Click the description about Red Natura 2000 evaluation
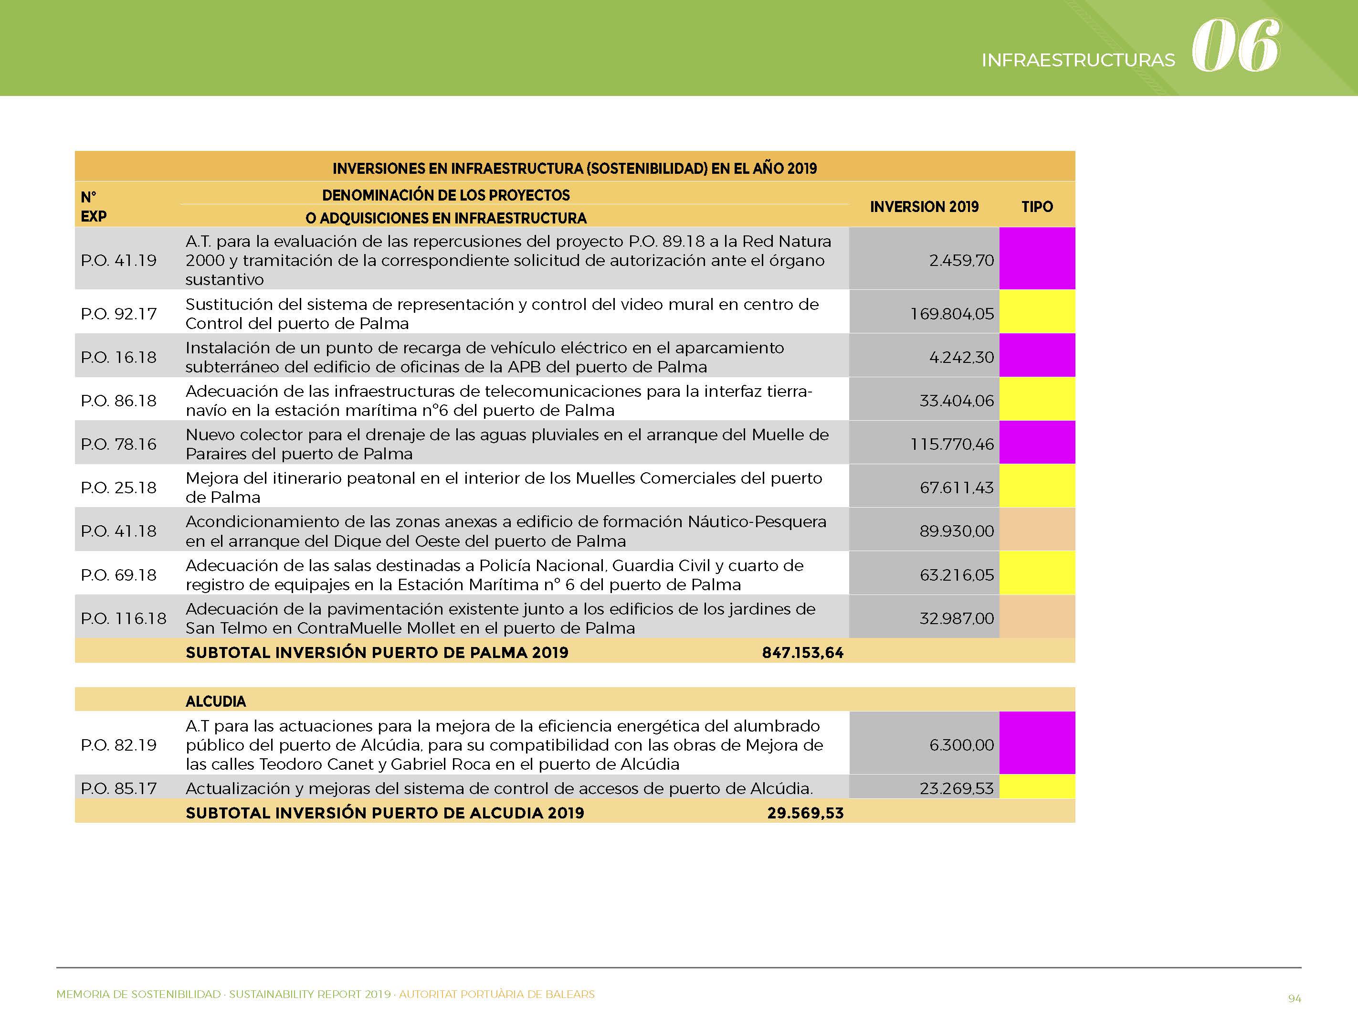Screen dimensions: 1358x1019 (x=508, y=260)
